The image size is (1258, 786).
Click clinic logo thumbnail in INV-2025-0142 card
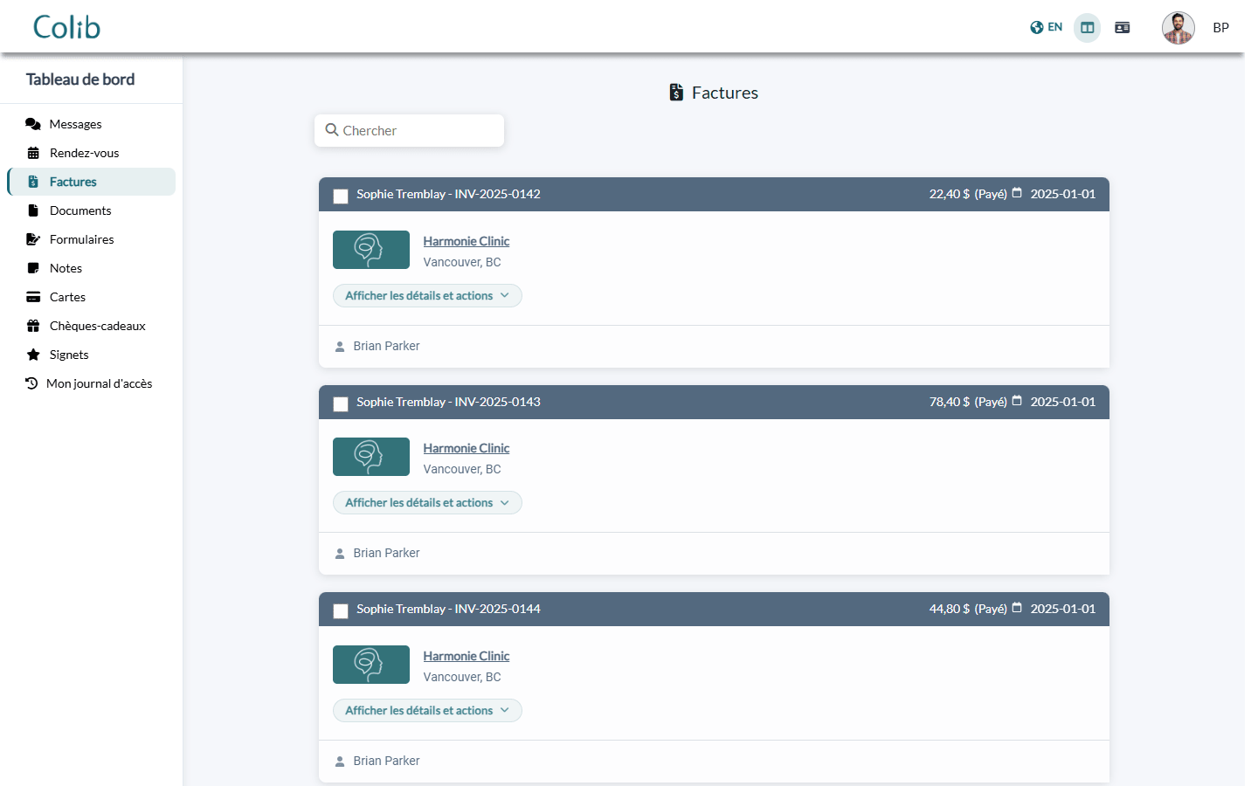(371, 250)
